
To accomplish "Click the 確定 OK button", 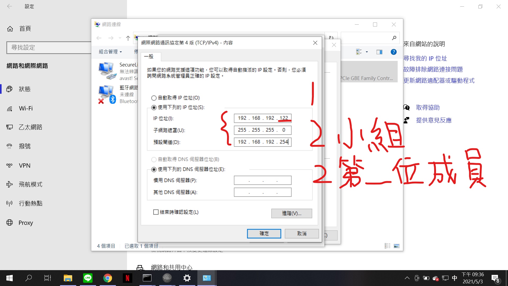I will 264,234.
